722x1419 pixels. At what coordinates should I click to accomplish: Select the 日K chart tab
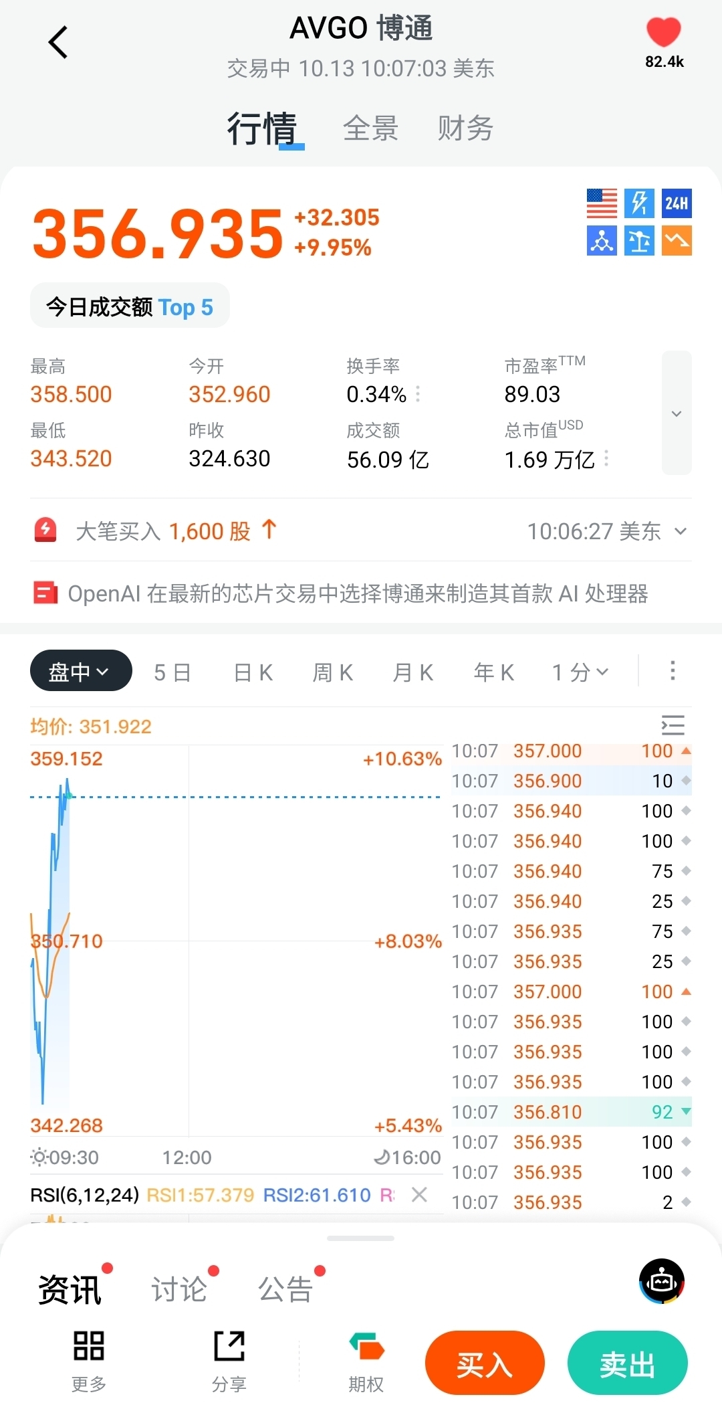(x=253, y=672)
